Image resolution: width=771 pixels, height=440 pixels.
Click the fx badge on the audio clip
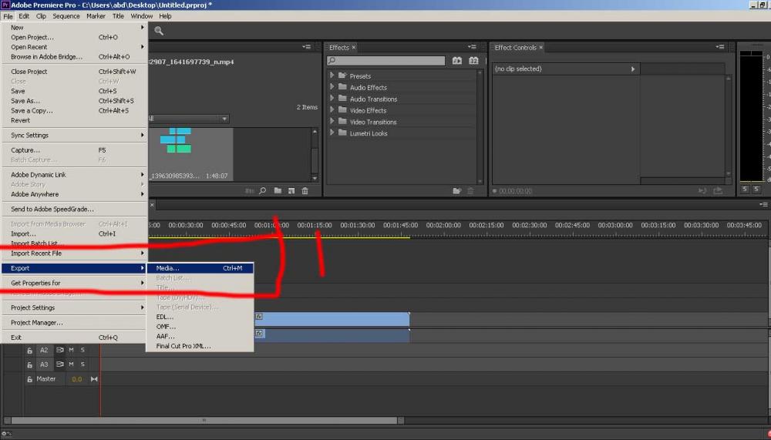[259, 334]
